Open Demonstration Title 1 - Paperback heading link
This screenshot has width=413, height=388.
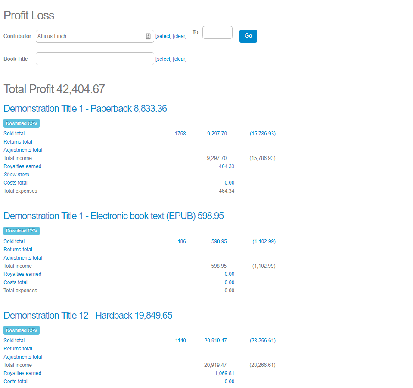tap(85, 109)
